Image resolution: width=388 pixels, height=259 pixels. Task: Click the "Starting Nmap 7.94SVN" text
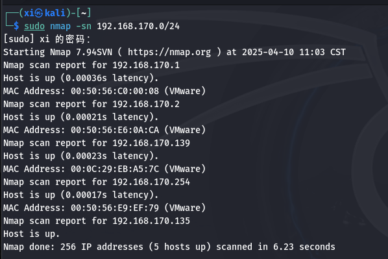[58, 52]
